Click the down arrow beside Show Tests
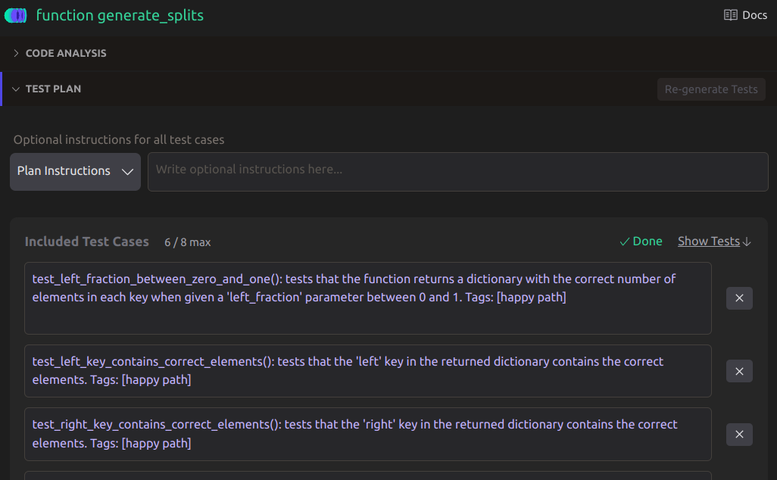Viewport: 777px width, 480px height. coord(747,242)
